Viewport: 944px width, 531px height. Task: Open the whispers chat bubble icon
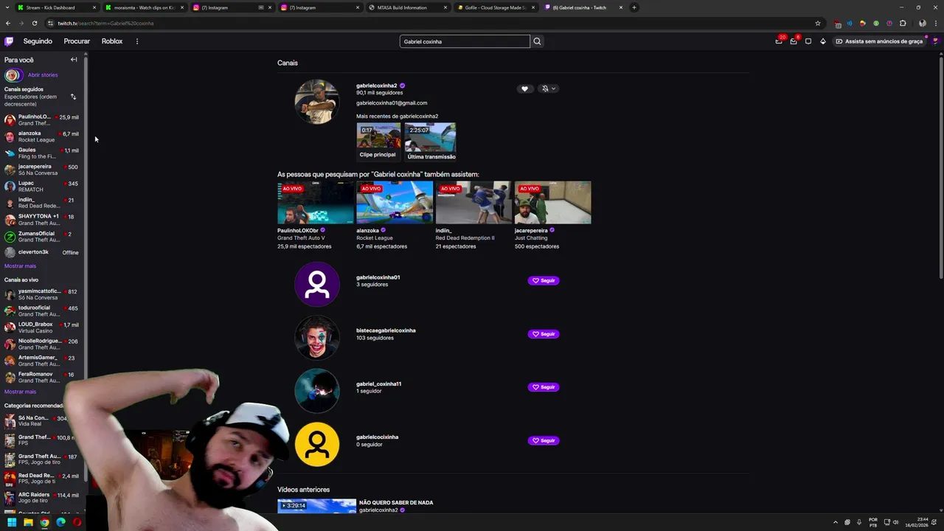coord(808,41)
